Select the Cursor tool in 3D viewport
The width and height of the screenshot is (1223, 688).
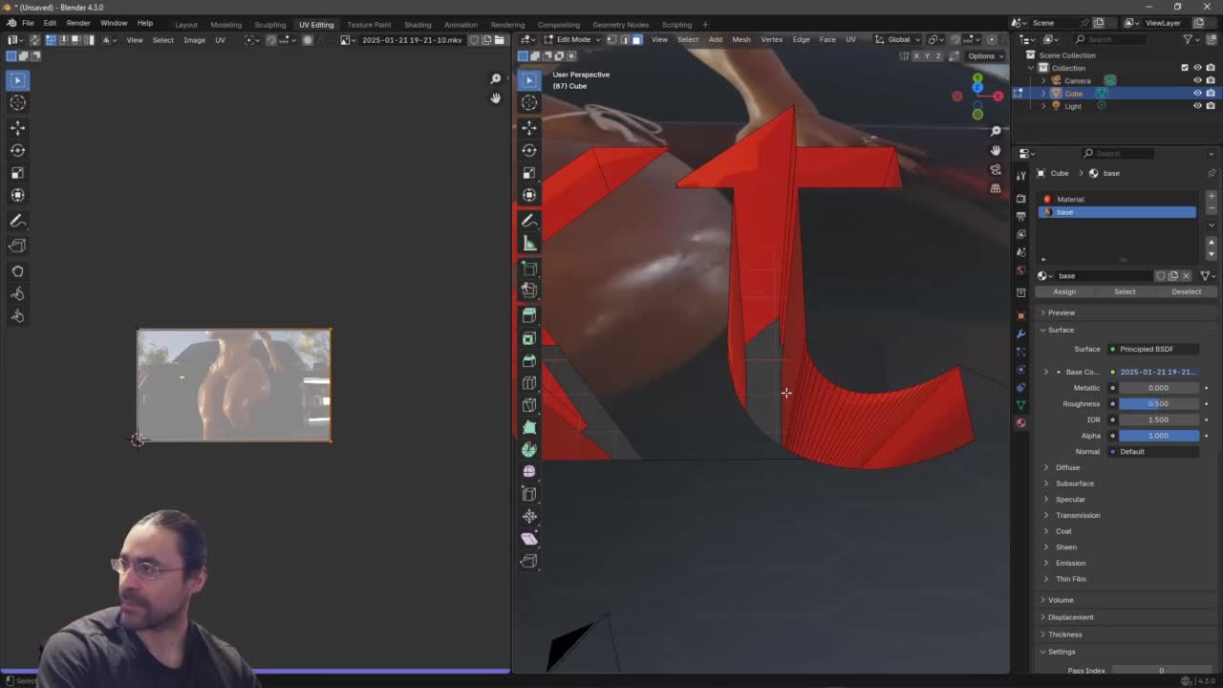tap(529, 102)
